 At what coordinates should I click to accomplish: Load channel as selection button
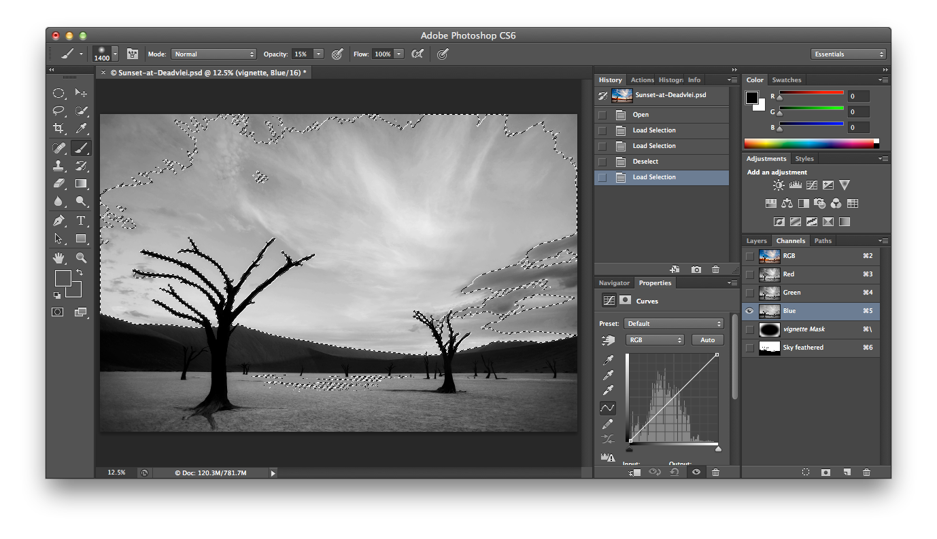coord(806,472)
